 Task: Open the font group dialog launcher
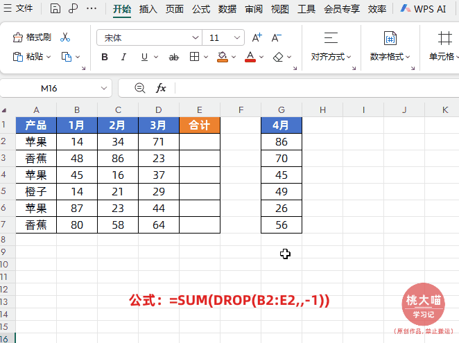[x=295, y=68]
